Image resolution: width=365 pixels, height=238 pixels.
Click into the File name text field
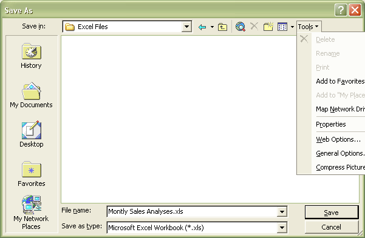click(x=192, y=211)
